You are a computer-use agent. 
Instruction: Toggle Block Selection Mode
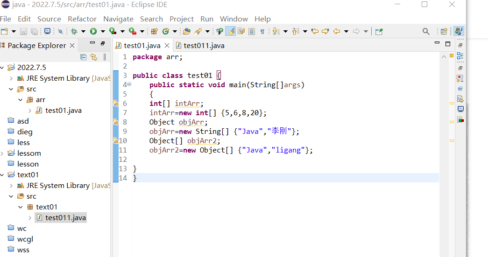tap(252, 31)
